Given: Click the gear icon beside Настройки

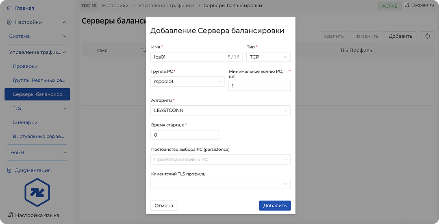Looking at the screenshot, I should [9, 22].
